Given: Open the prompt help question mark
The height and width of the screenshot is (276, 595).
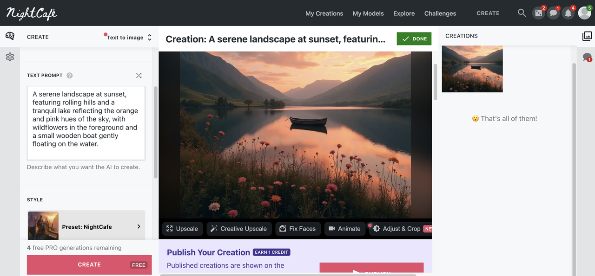Looking at the screenshot, I should 70,75.
